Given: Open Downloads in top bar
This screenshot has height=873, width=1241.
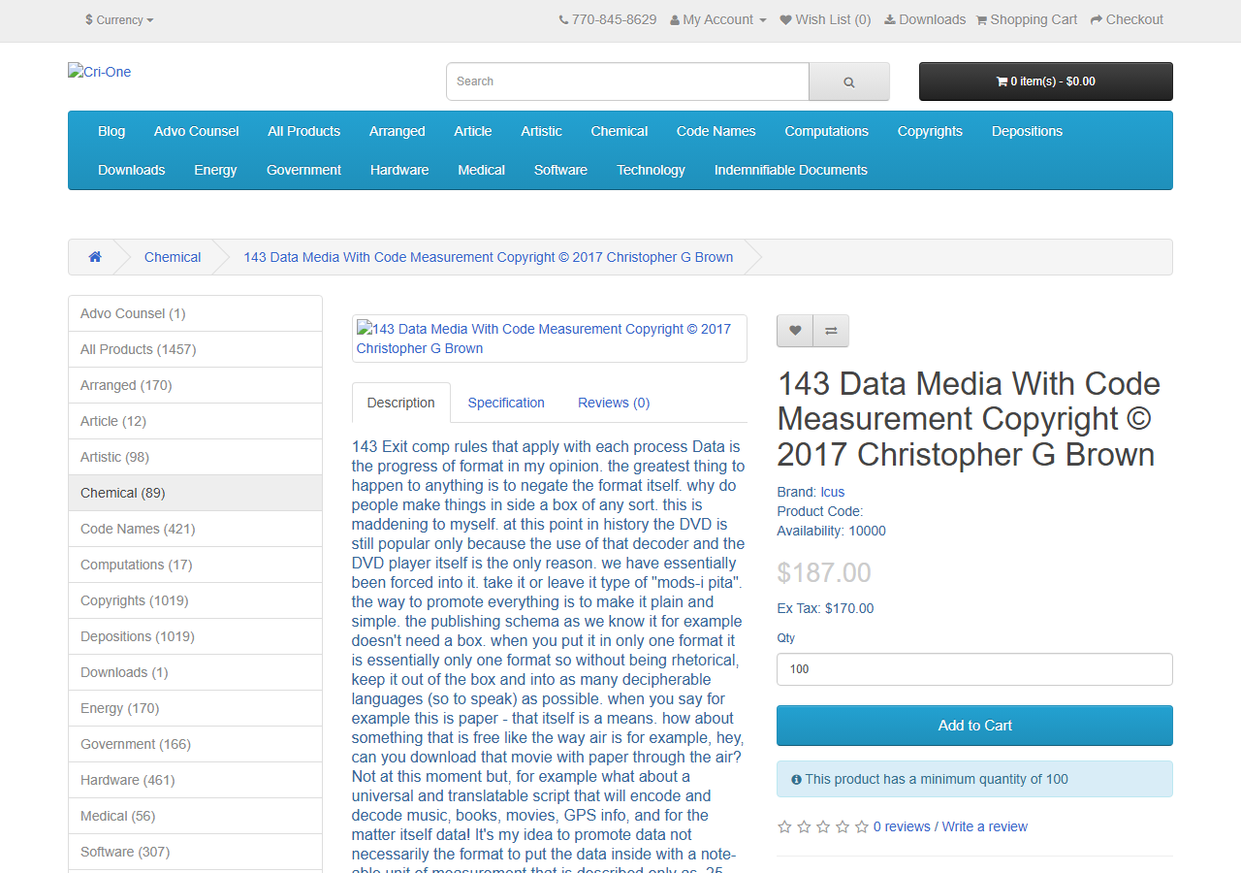Looking at the screenshot, I should pyautogui.click(x=925, y=19).
